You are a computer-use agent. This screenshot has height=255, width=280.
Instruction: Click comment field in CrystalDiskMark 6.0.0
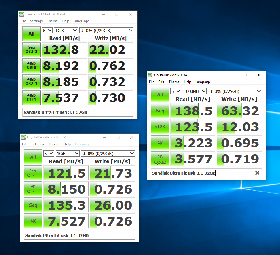point(78,112)
